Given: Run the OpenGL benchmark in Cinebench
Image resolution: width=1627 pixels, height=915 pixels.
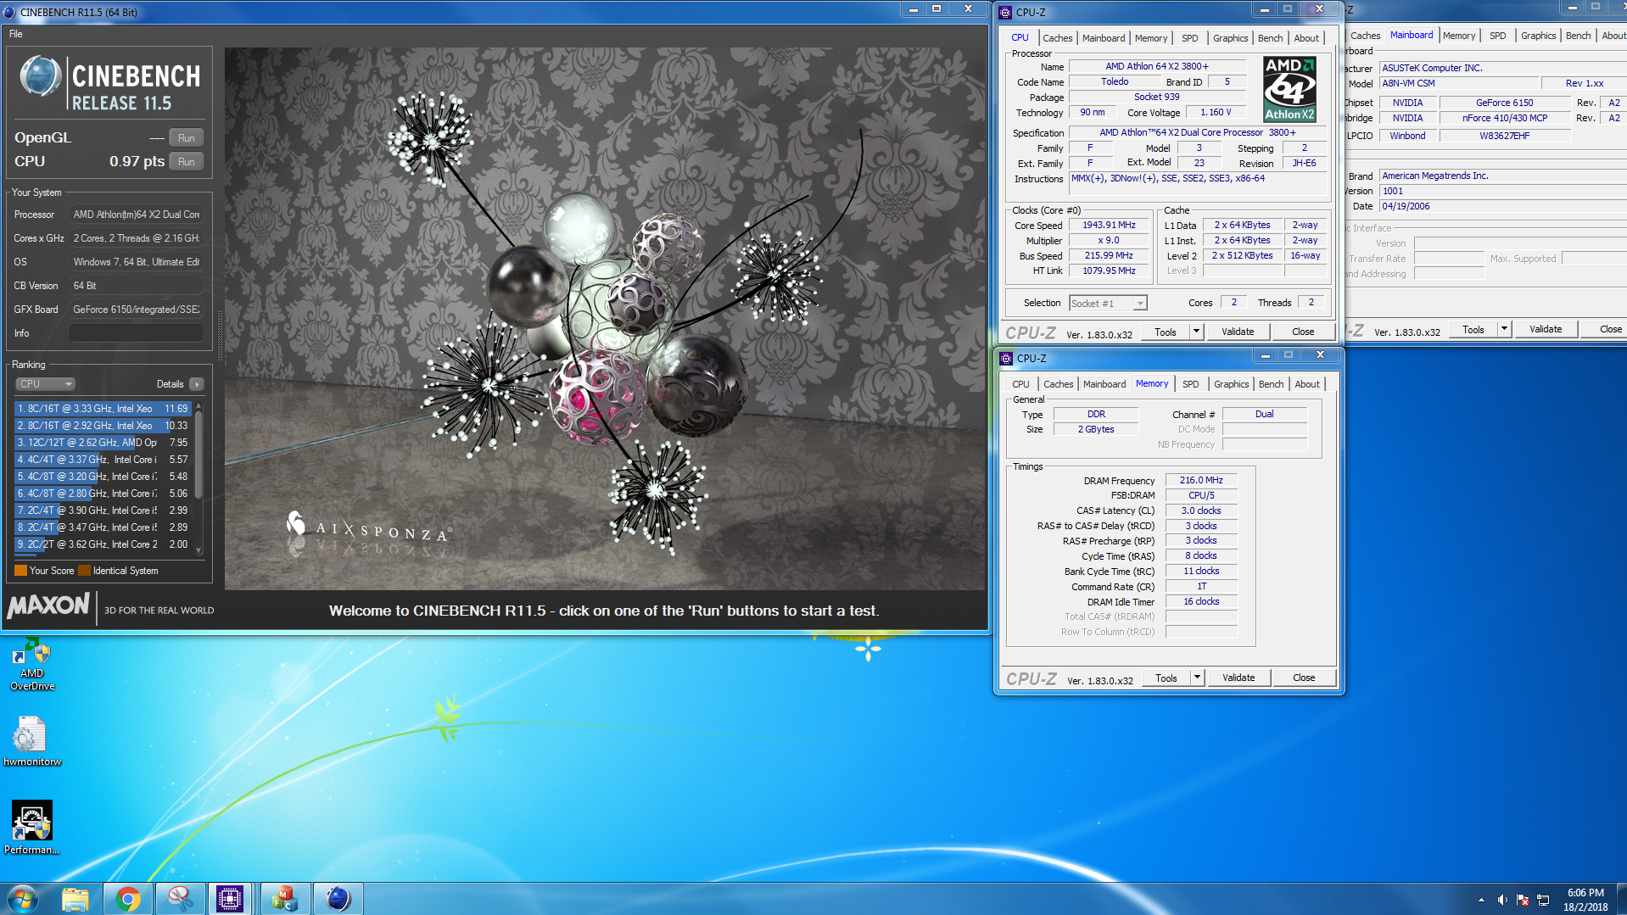Looking at the screenshot, I should click(x=187, y=138).
